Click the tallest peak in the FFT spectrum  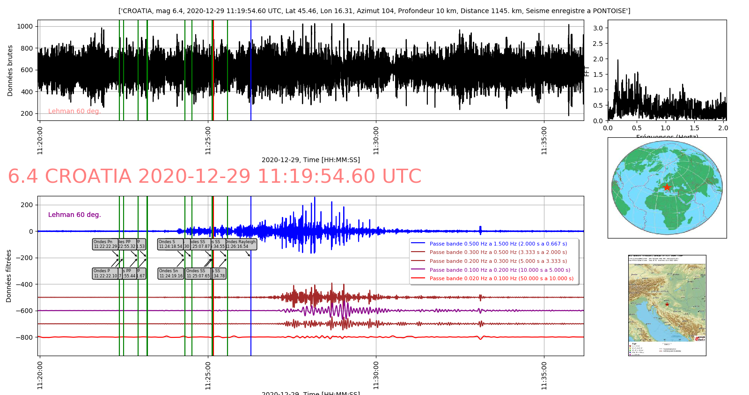(618, 60)
